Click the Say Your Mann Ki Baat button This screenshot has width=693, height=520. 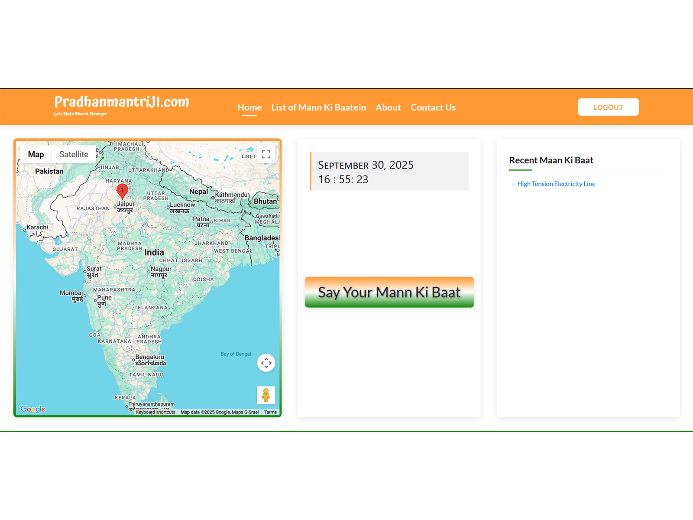coord(389,292)
